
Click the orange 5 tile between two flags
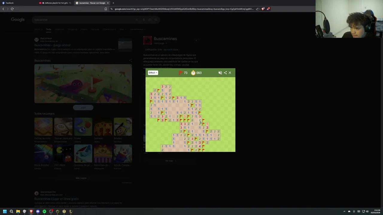[x=185, y=116]
